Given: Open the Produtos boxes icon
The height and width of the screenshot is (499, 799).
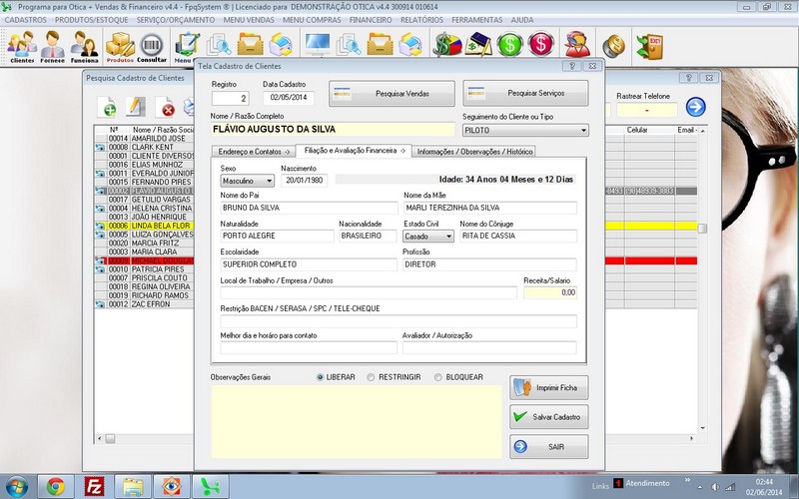Looking at the screenshot, I should coord(120,45).
